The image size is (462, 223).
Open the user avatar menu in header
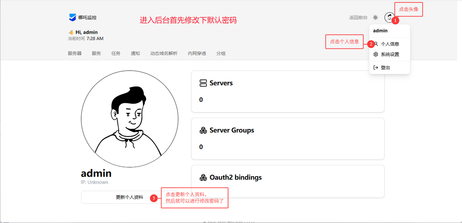pos(389,17)
